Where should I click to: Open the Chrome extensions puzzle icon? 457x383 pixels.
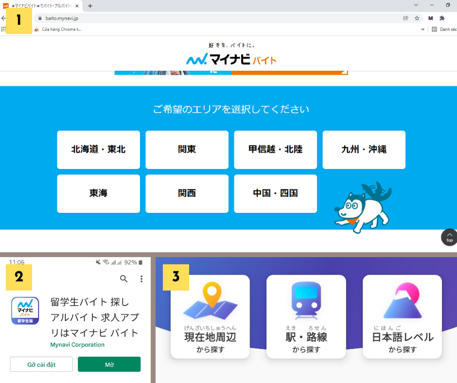pos(442,18)
